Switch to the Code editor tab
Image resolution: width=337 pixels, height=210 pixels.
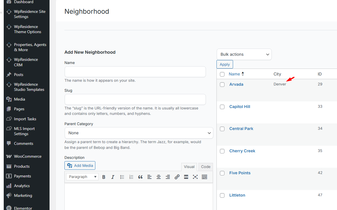pos(206,167)
